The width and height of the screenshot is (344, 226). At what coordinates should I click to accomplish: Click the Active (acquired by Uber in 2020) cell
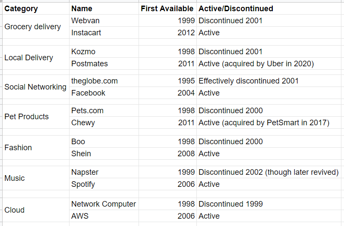pyautogui.click(x=270, y=64)
